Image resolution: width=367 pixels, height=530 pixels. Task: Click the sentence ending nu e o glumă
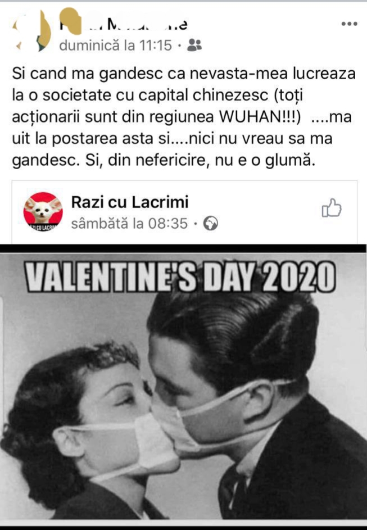click(x=201, y=161)
